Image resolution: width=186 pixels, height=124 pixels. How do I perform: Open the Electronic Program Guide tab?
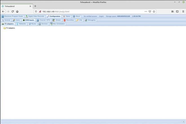pos(12,16)
